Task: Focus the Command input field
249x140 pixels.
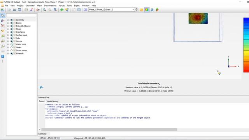Action: click(x=149, y=134)
